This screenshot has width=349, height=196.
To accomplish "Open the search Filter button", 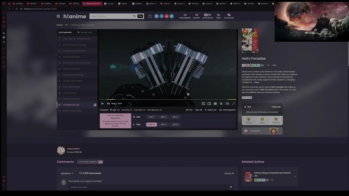I will click(x=140, y=16).
